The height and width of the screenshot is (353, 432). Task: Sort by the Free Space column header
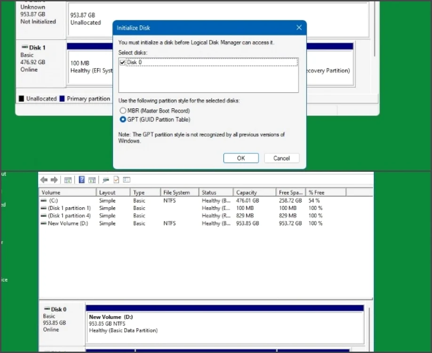coord(291,193)
